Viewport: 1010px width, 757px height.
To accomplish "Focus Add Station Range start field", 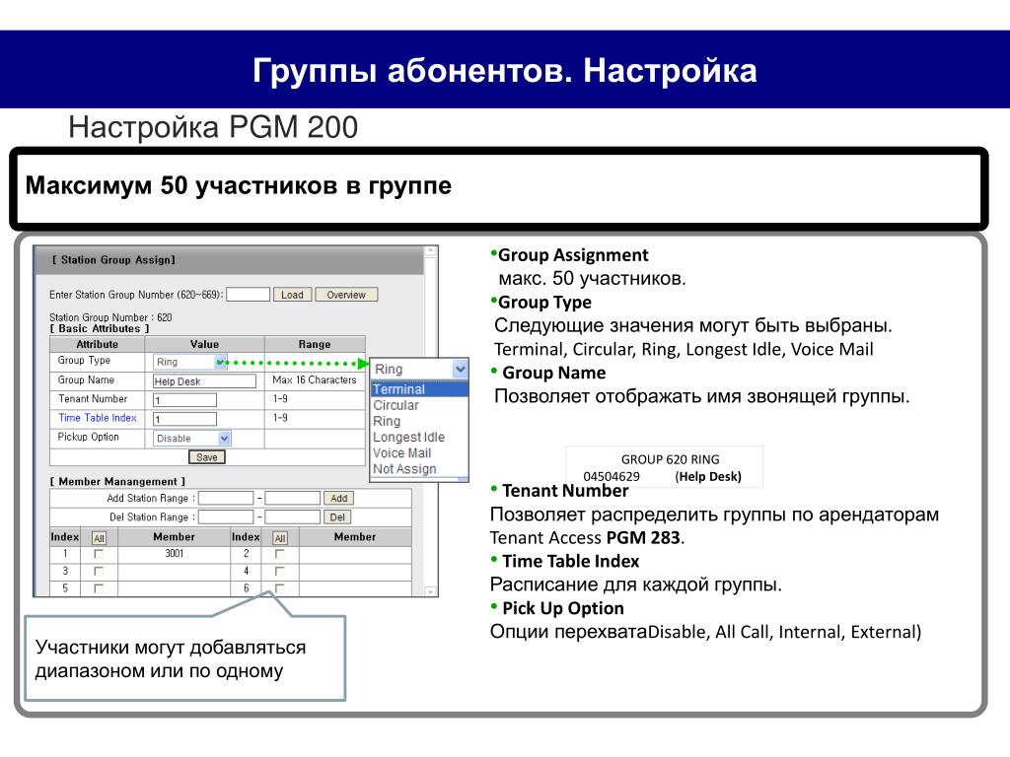I will pyautogui.click(x=226, y=498).
